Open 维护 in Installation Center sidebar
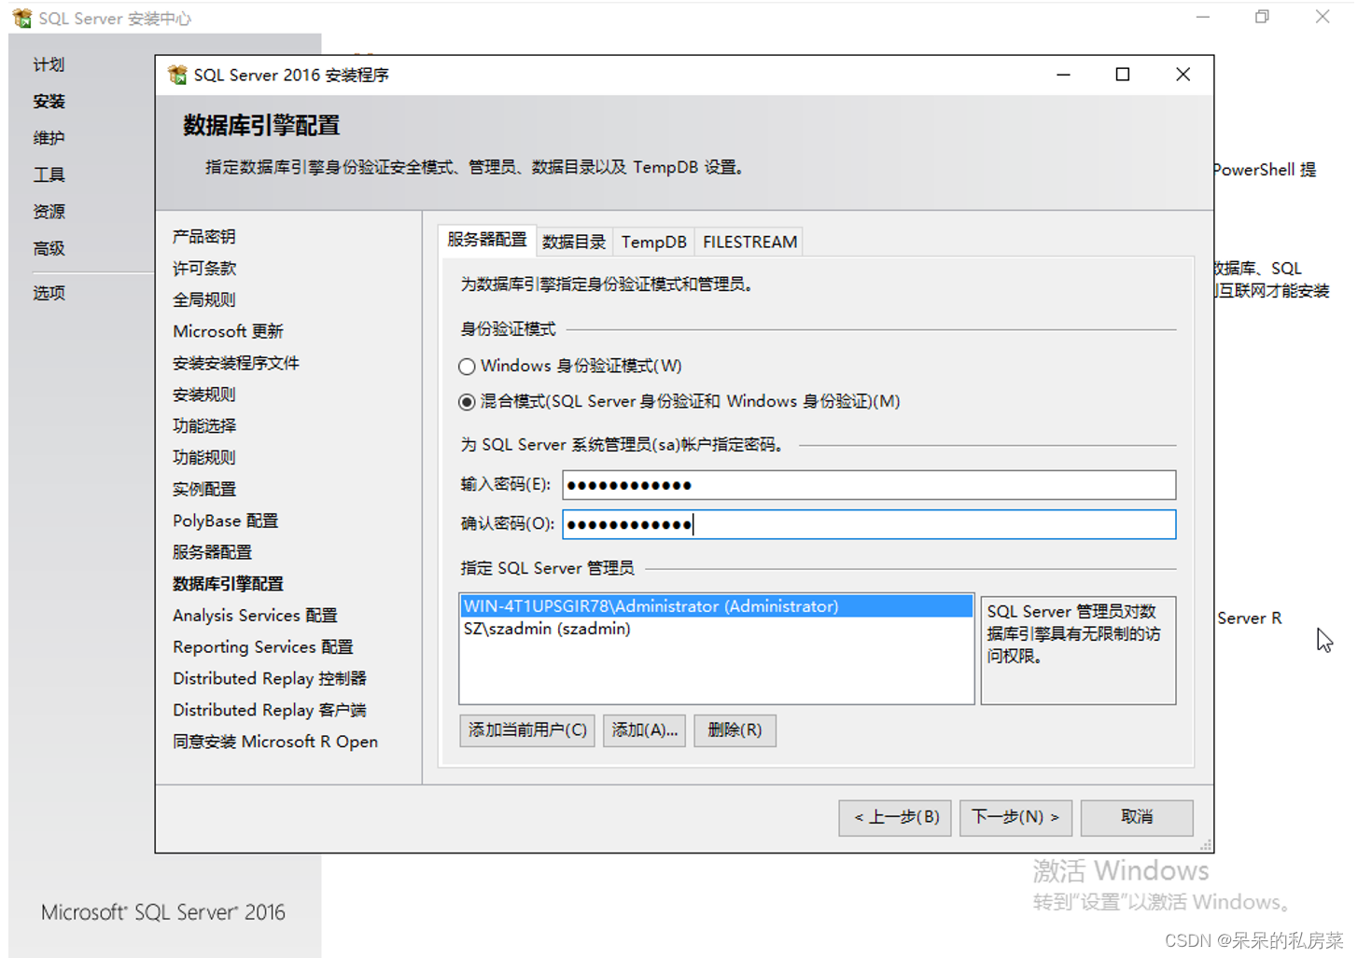 49,138
